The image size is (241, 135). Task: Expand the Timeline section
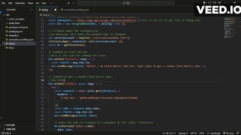coord(11,129)
